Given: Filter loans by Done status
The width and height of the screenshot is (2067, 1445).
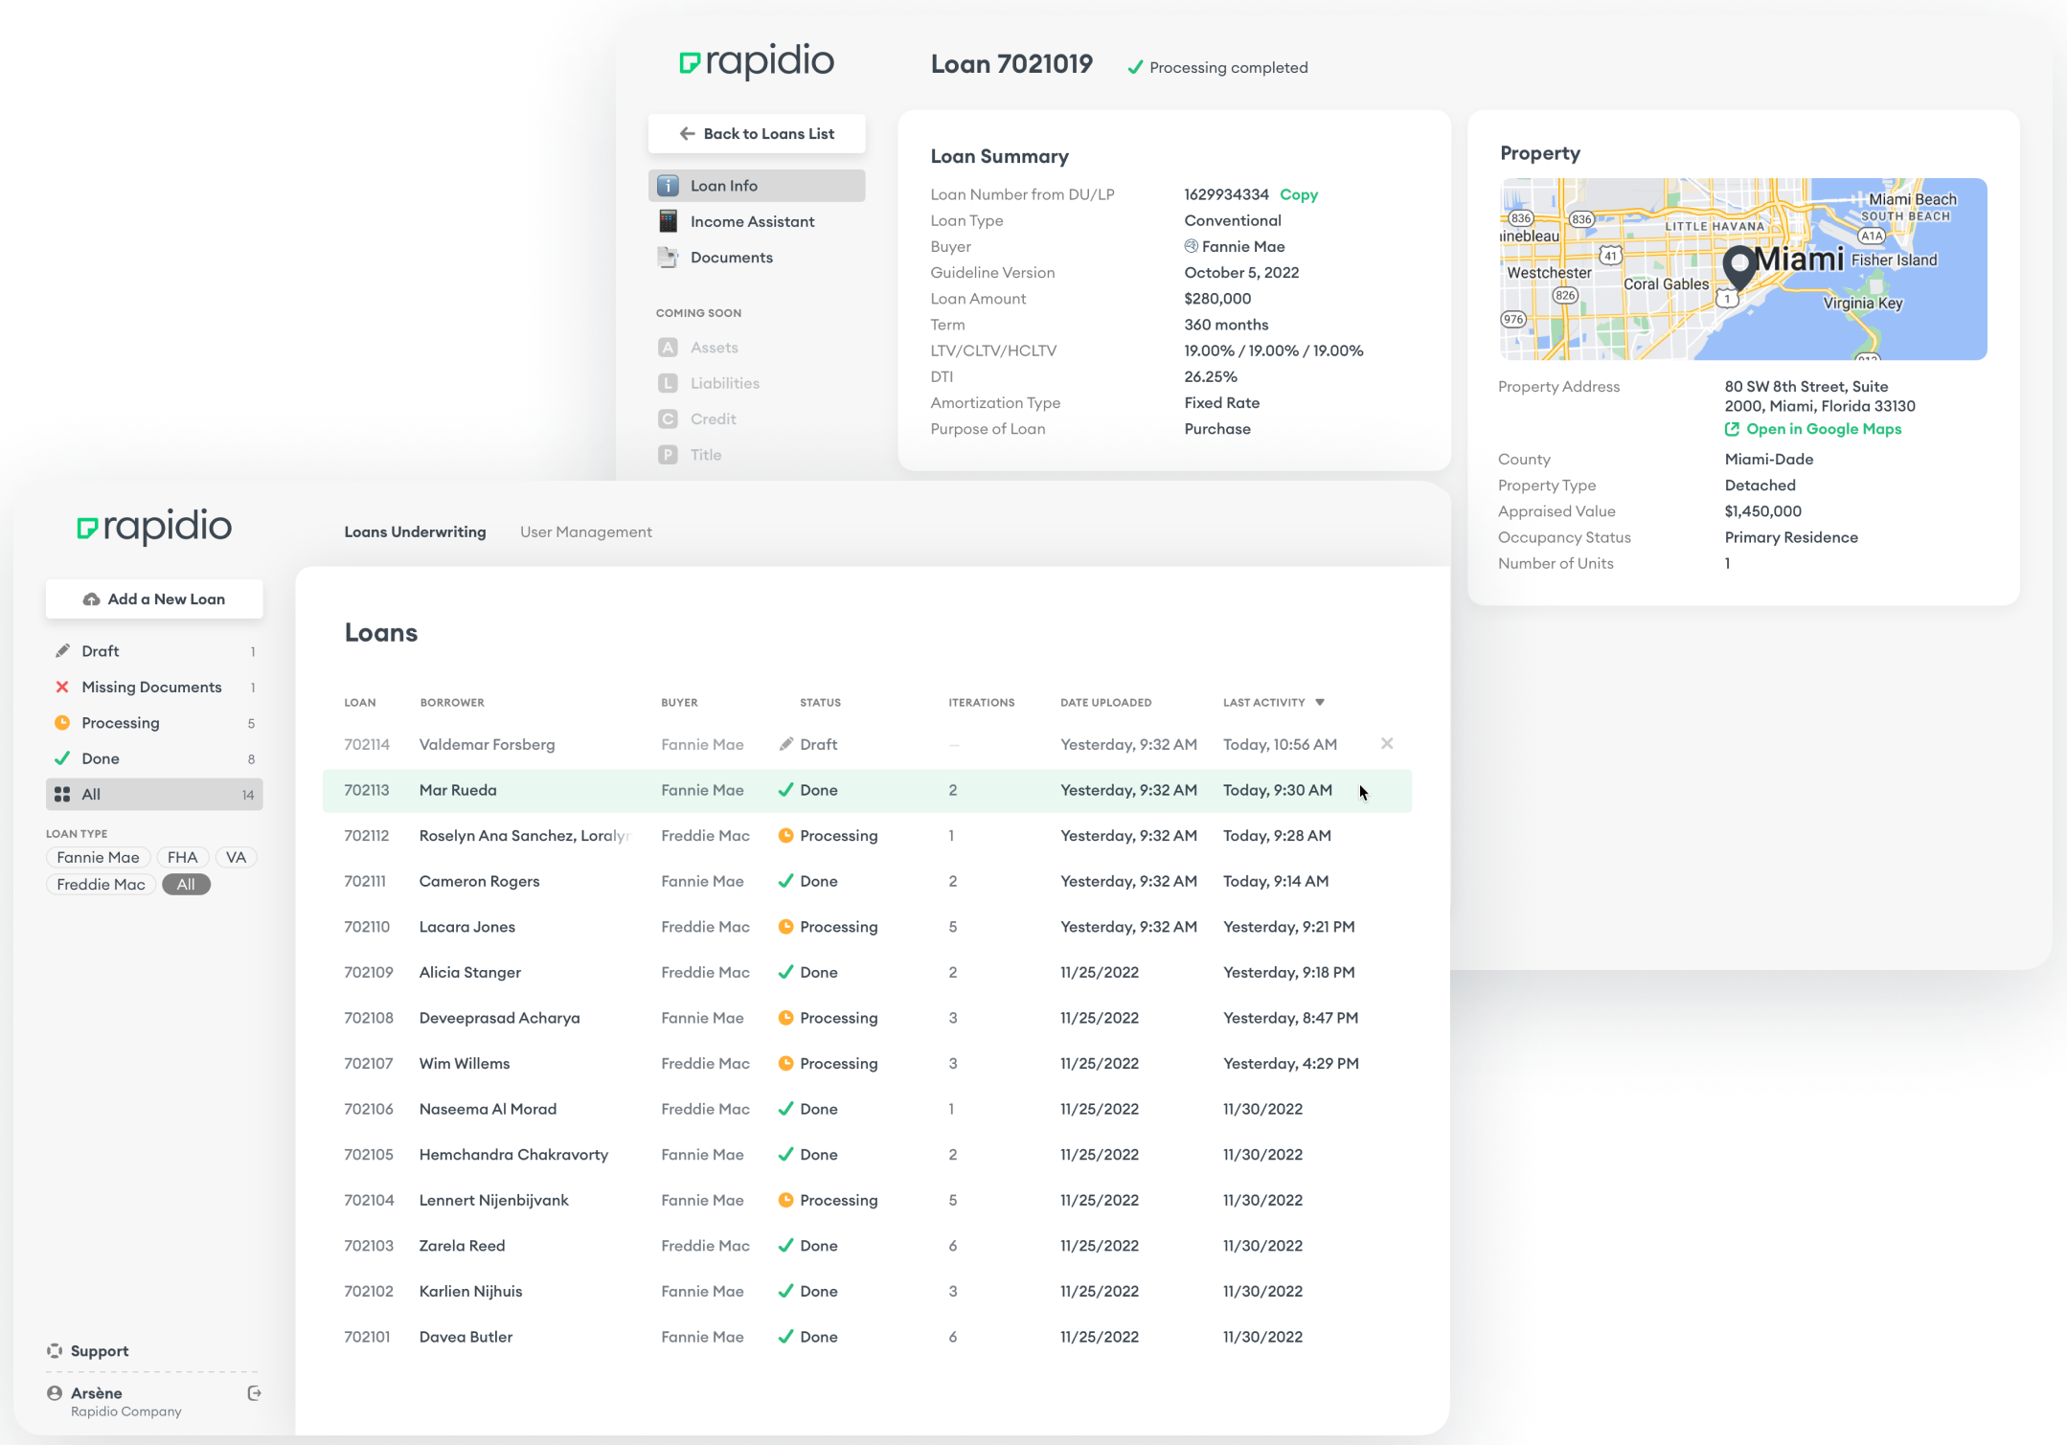Looking at the screenshot, I should (x=154, y=758).
